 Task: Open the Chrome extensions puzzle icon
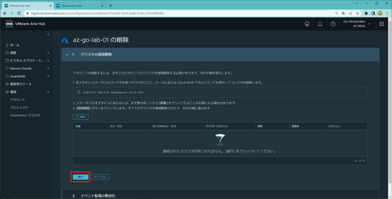click(366, 13)
